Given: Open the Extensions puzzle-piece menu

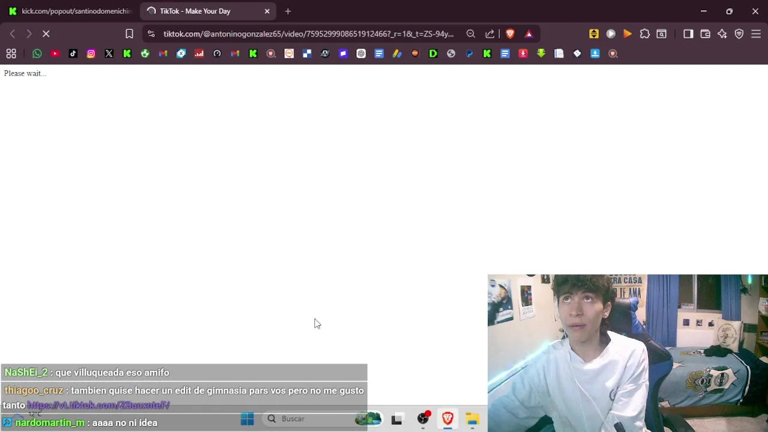Looking at the screenshot, I should 644,34.
